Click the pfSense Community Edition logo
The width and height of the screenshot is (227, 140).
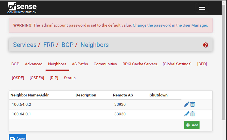tap(22, 8)
